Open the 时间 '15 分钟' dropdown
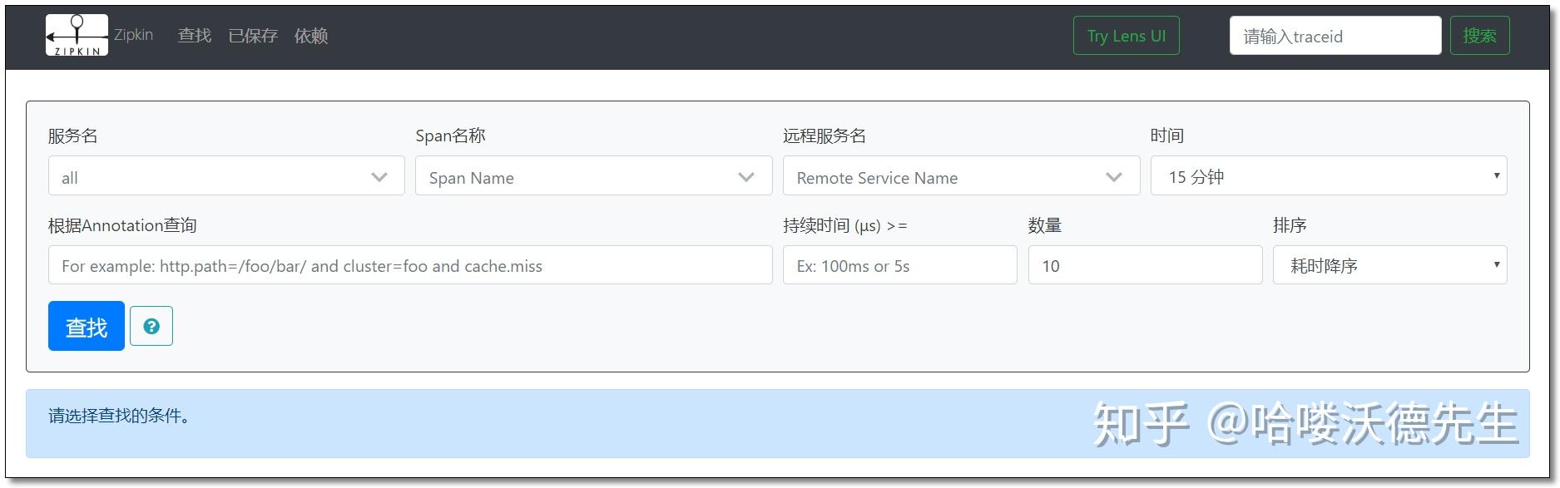1560x488 pixels. [x=1328, y=176]
